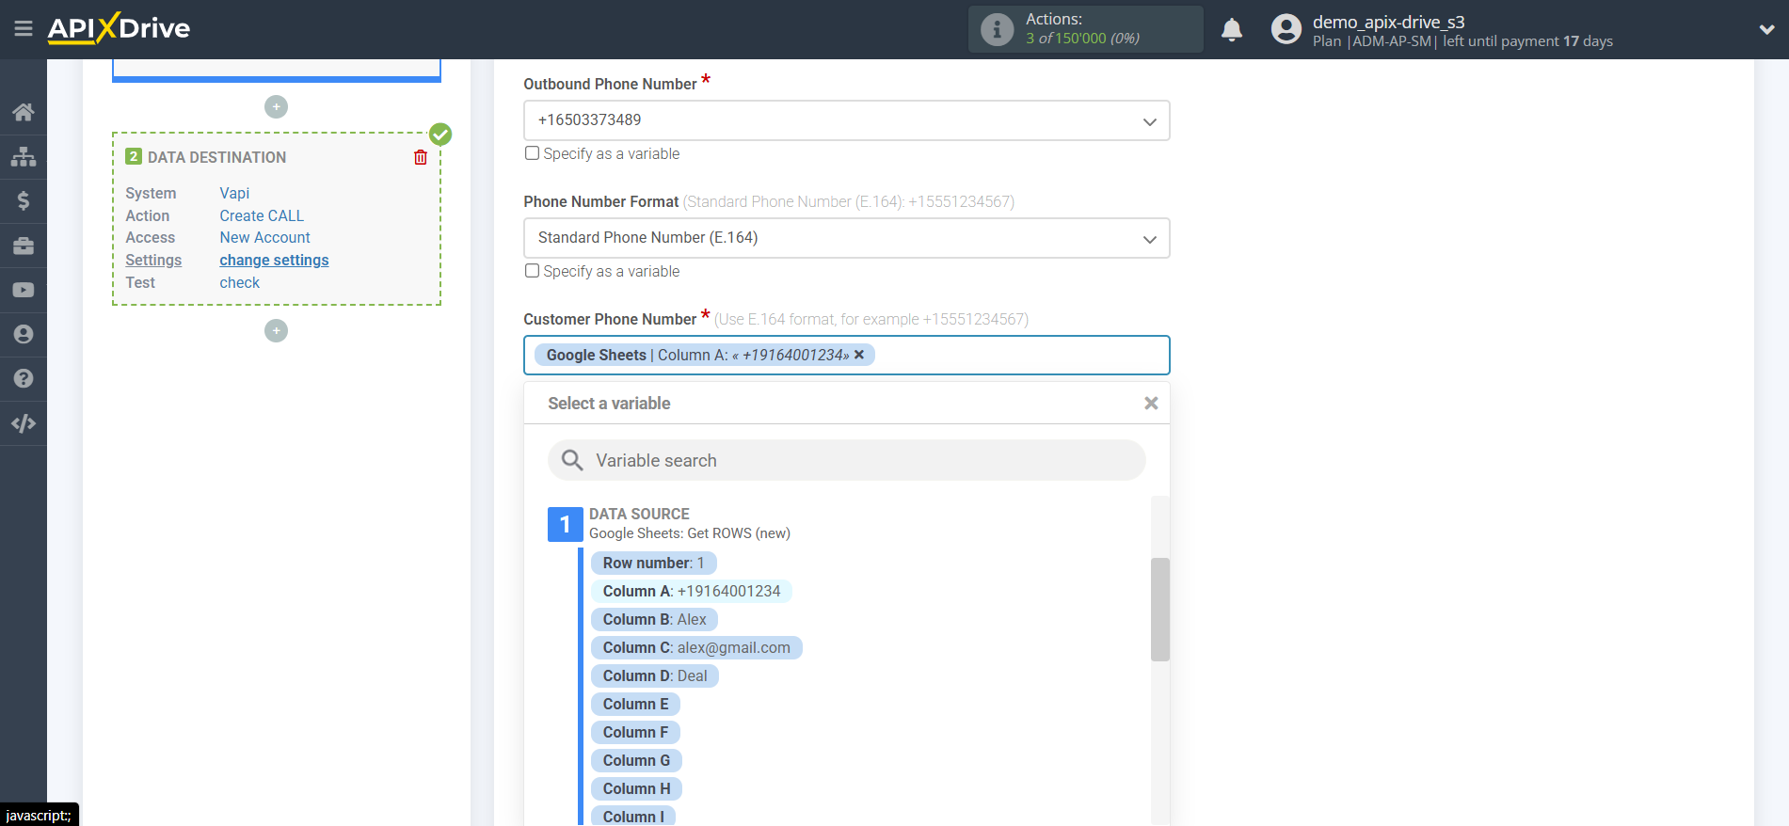Open the home page from sidebar

tap(24, 112)
